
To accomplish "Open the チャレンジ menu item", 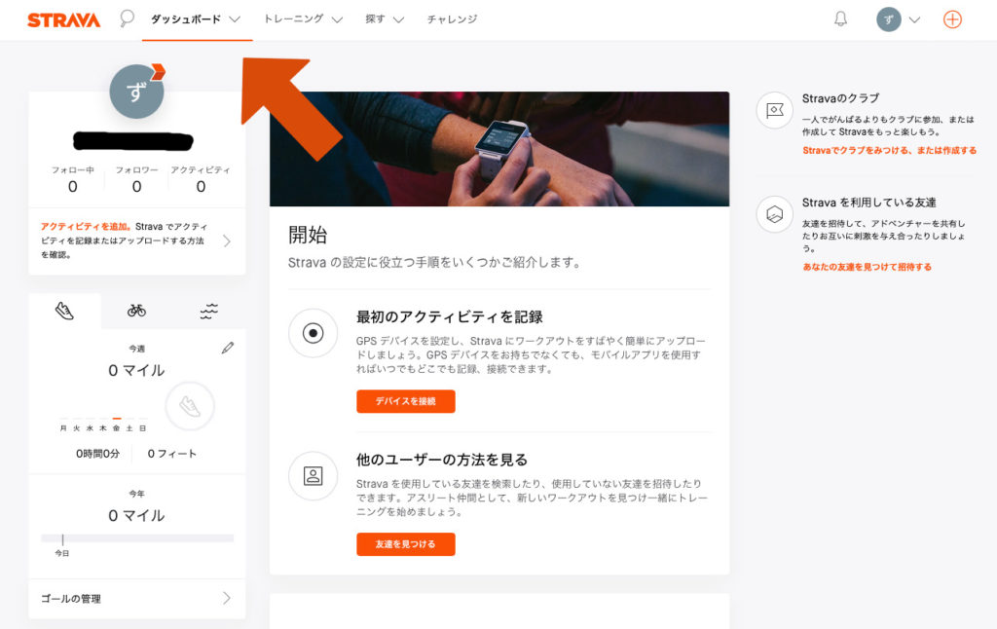I will (451, 18).
